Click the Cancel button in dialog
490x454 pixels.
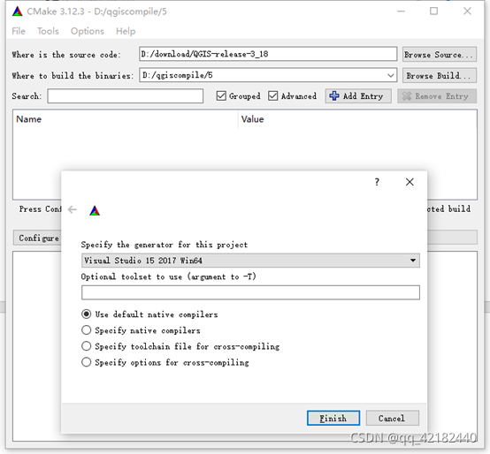point(392,418)
